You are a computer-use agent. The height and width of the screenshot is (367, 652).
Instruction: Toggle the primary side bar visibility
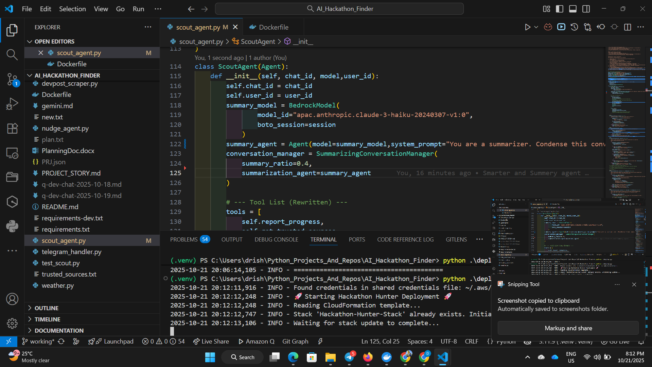coord(559,9)
